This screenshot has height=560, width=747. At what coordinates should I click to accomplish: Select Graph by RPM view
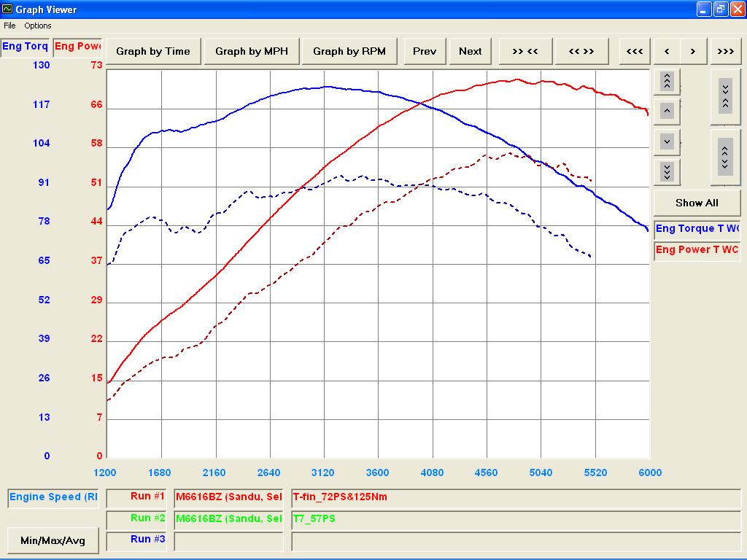click(x=349, y=51)
